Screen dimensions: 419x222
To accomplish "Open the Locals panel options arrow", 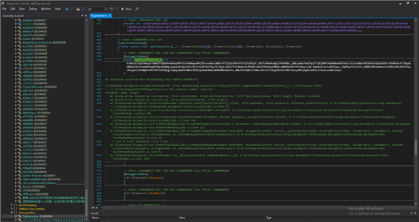I will pos(412,213).
